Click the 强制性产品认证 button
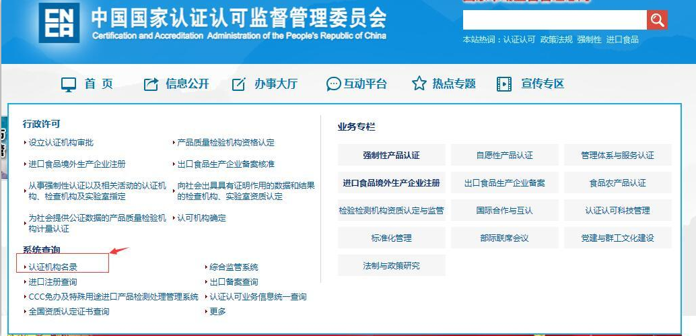Screen dimensions: 696x336 point(392,156)
